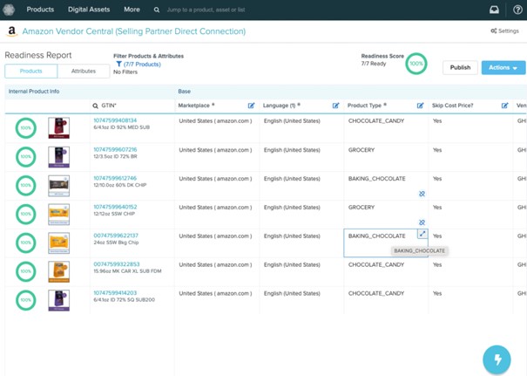Open product 10747599612746
This screenshot has width=527, height=376.
(115, 178)
